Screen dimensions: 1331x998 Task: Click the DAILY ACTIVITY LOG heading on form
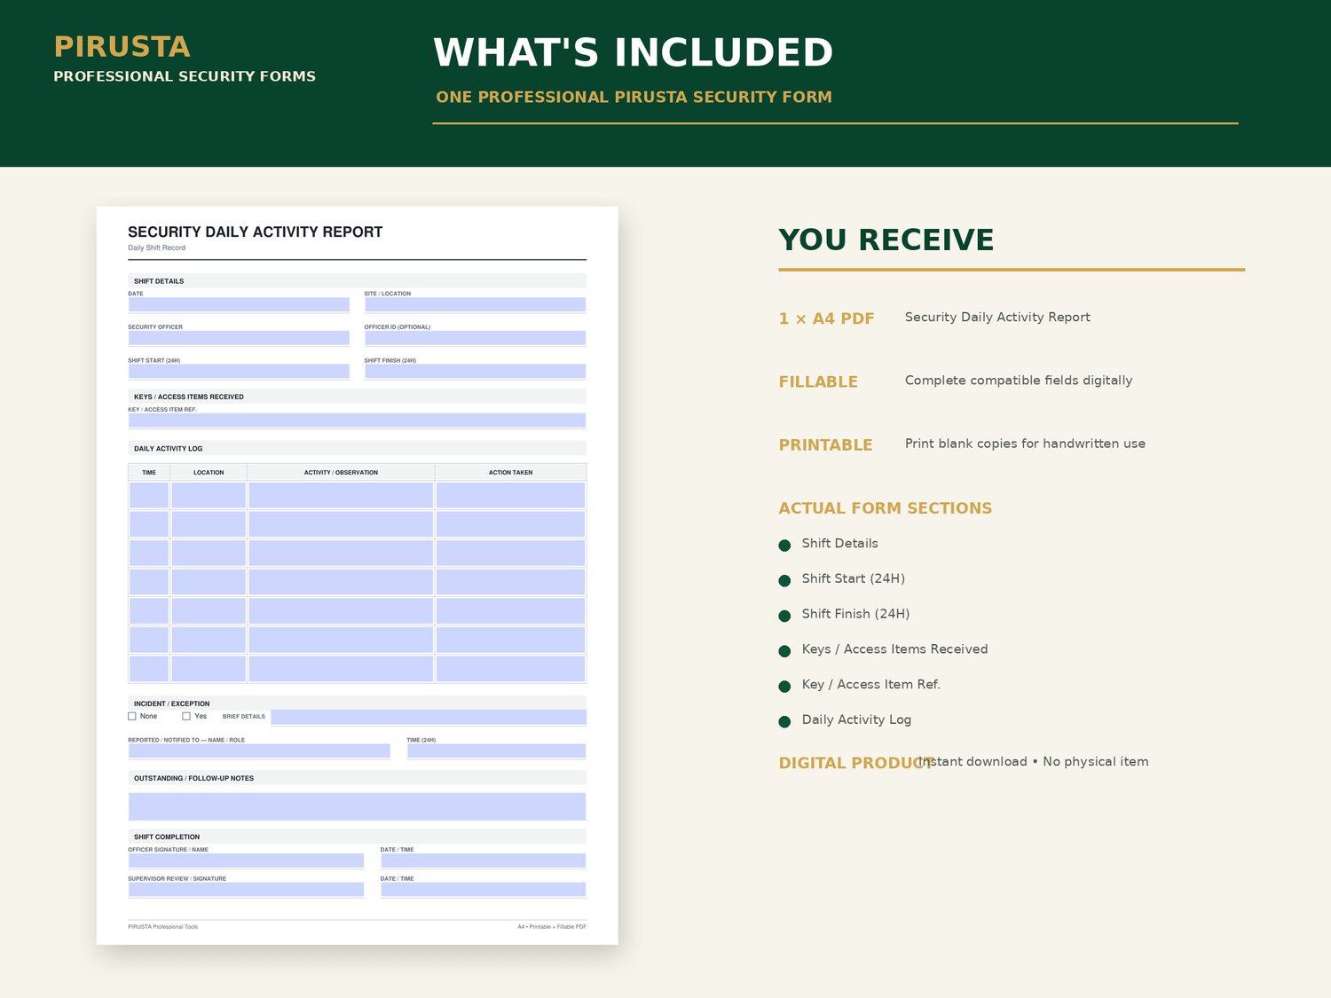click(168, 449)
